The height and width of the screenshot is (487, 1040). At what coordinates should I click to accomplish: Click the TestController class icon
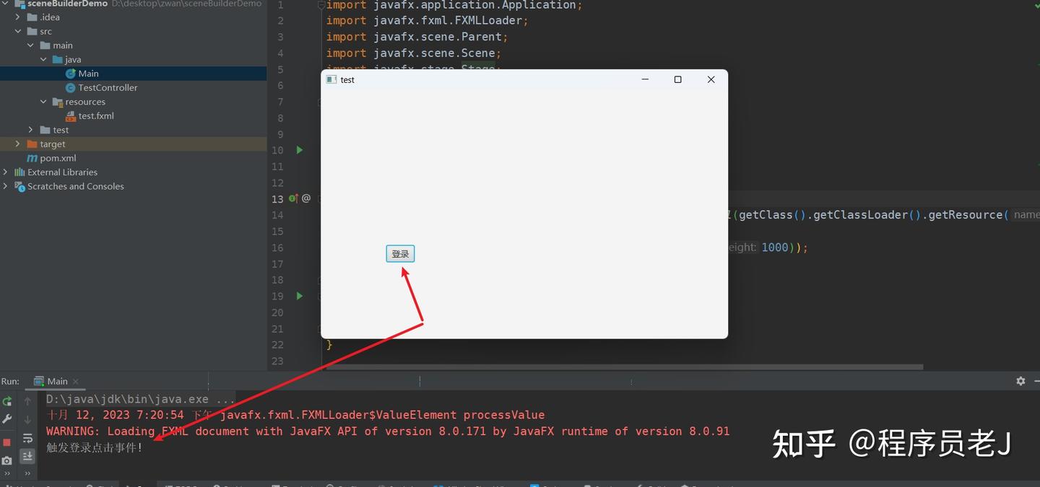71,87
